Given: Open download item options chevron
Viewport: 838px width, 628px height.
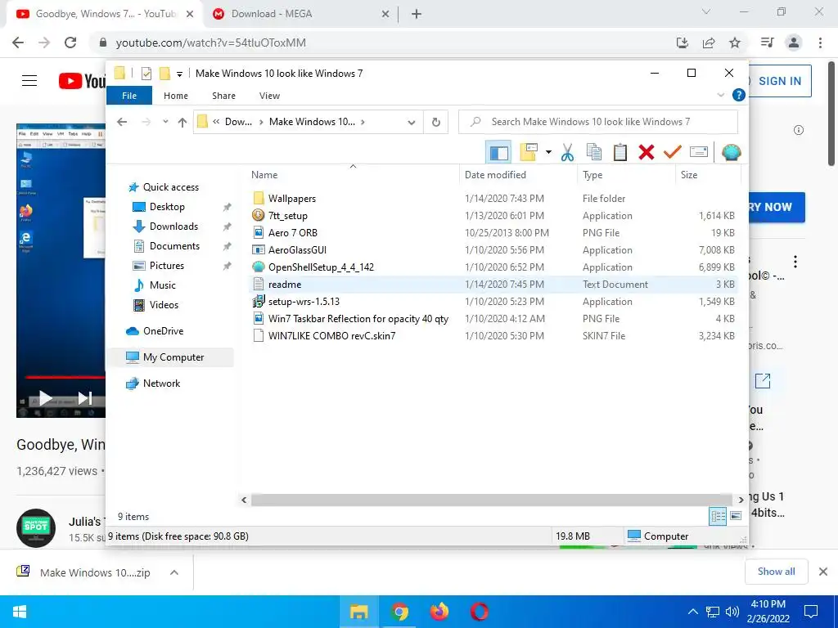Looking at the screenshot, I should click(x=173, y=572).
